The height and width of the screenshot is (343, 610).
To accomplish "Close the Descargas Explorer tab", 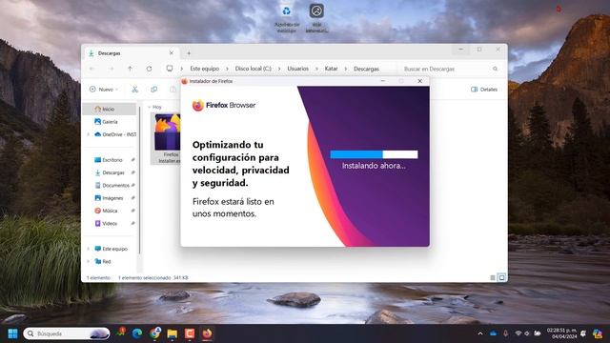I will [172, 53].
